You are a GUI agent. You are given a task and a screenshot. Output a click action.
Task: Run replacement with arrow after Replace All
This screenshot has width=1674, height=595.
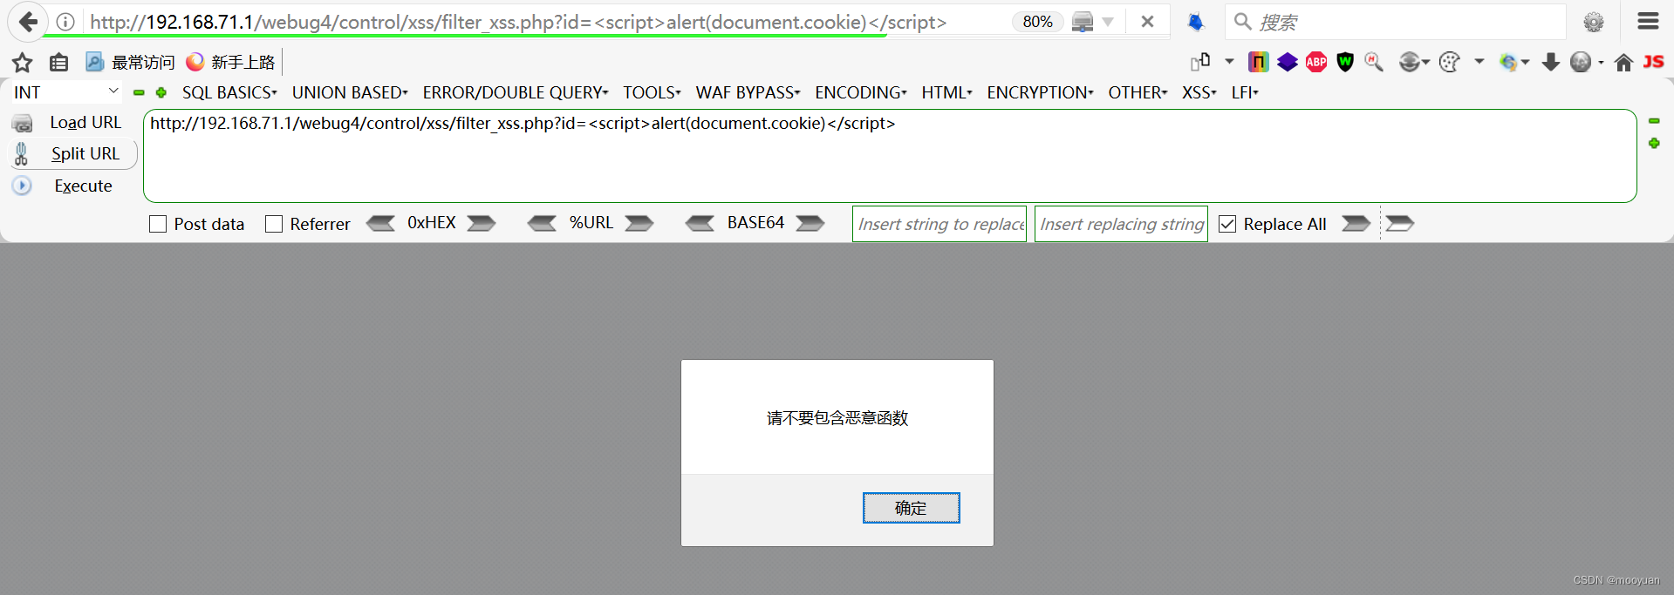1356,223
